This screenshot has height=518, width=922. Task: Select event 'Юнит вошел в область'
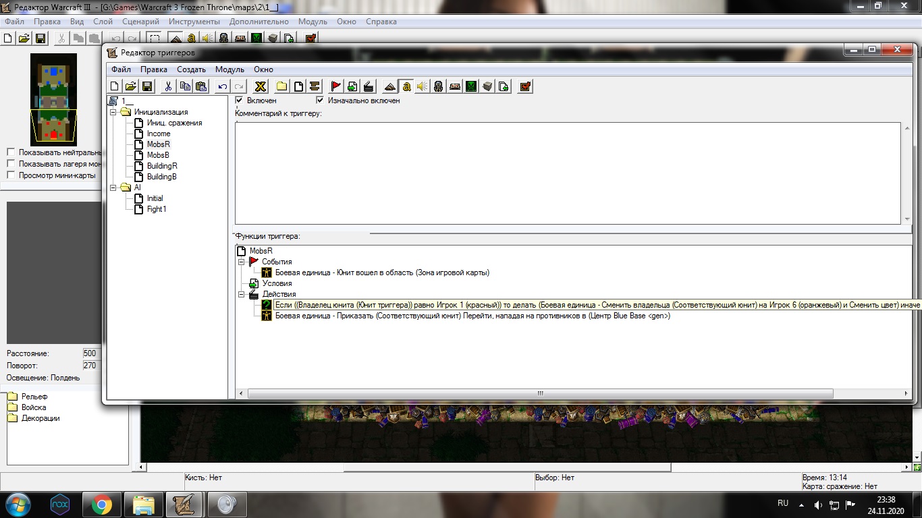pyautogui.click(x=382, y=272)
